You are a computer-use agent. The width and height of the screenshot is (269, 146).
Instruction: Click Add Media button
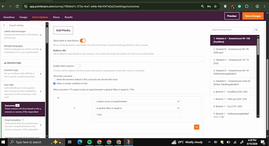63,30
